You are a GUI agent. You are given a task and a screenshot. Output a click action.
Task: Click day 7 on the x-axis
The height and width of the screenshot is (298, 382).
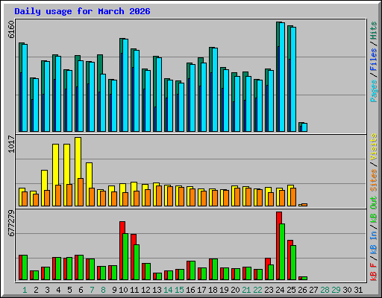click(92, 290)
